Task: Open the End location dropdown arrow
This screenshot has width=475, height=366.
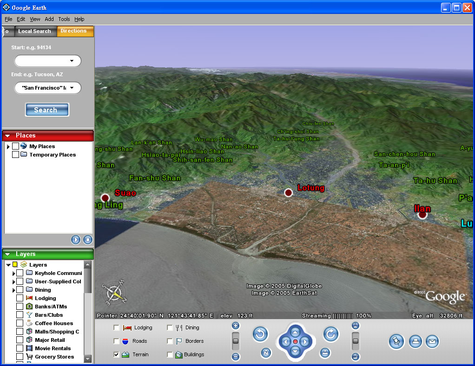Action: coord(72,88)
